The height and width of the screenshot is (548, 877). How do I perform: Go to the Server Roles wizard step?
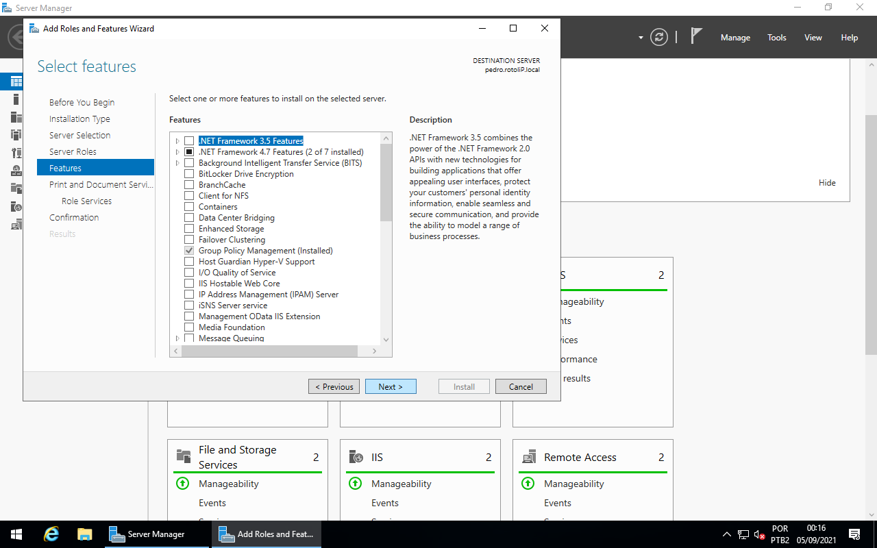pos(73,151)
